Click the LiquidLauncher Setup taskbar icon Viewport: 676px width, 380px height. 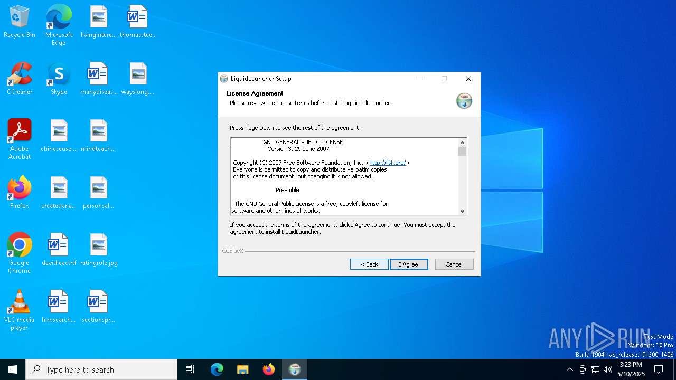pyautogui.click(x=295, y=369)
